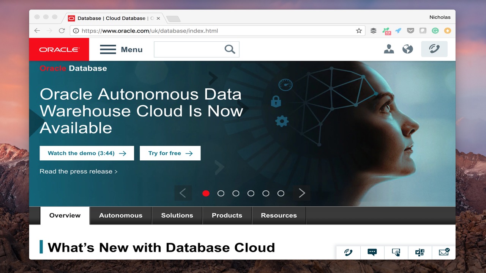Select the Database | Cloud Database browser tab
This screenshot has width=486, height=273.
tap(114, 18)
